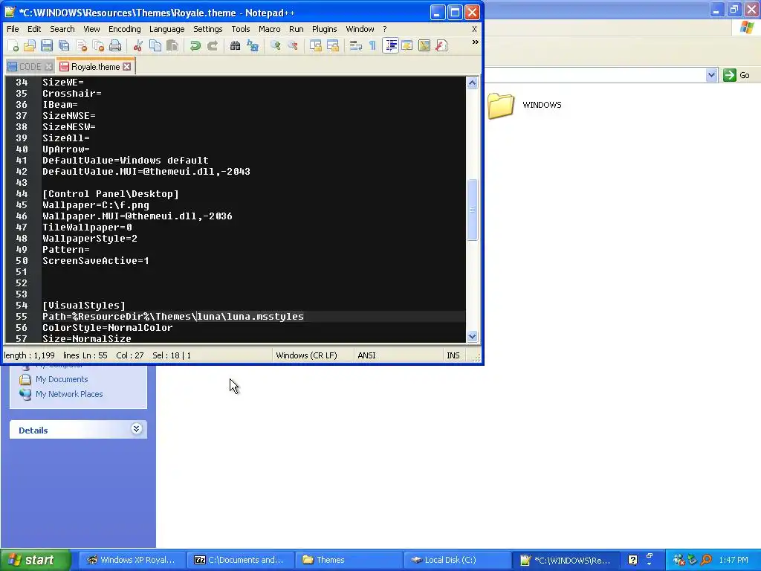Click the Paste toolbar icon
This screenshot has width=761, height=571.
[172, 45]
